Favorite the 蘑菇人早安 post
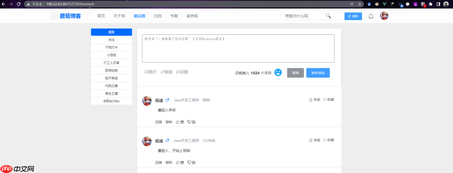 point(328,99)
